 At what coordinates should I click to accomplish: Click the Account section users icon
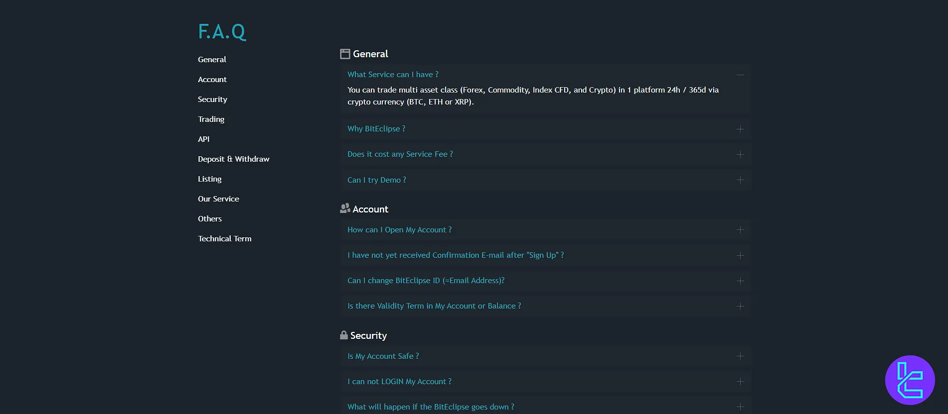pos(345,208)
